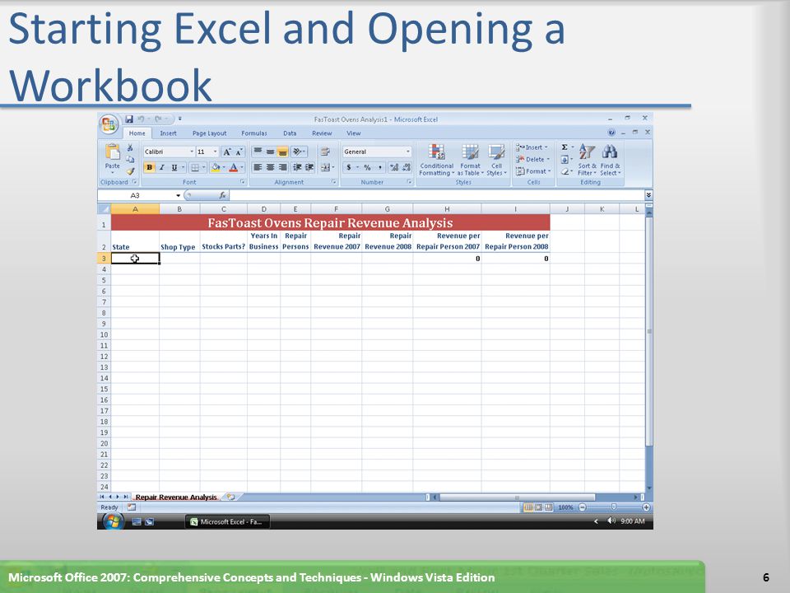The height and width of the screenshot is (593, 790).
Task: Open Cell Styles gallery
Action: 496,160
